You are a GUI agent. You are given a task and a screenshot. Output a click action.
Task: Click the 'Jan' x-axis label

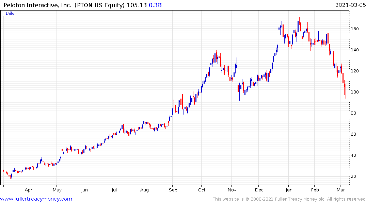point(289,190)
